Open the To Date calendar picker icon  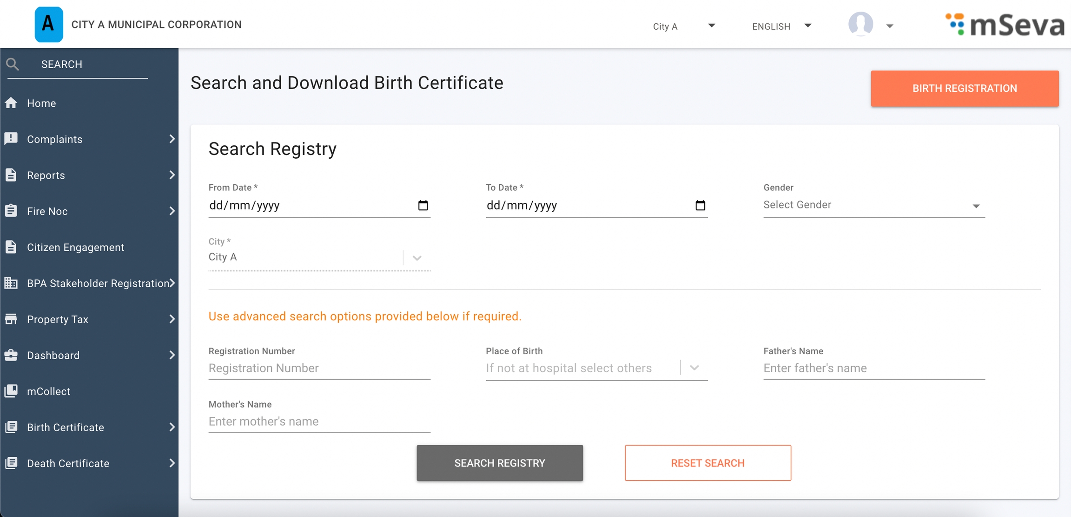700,205
